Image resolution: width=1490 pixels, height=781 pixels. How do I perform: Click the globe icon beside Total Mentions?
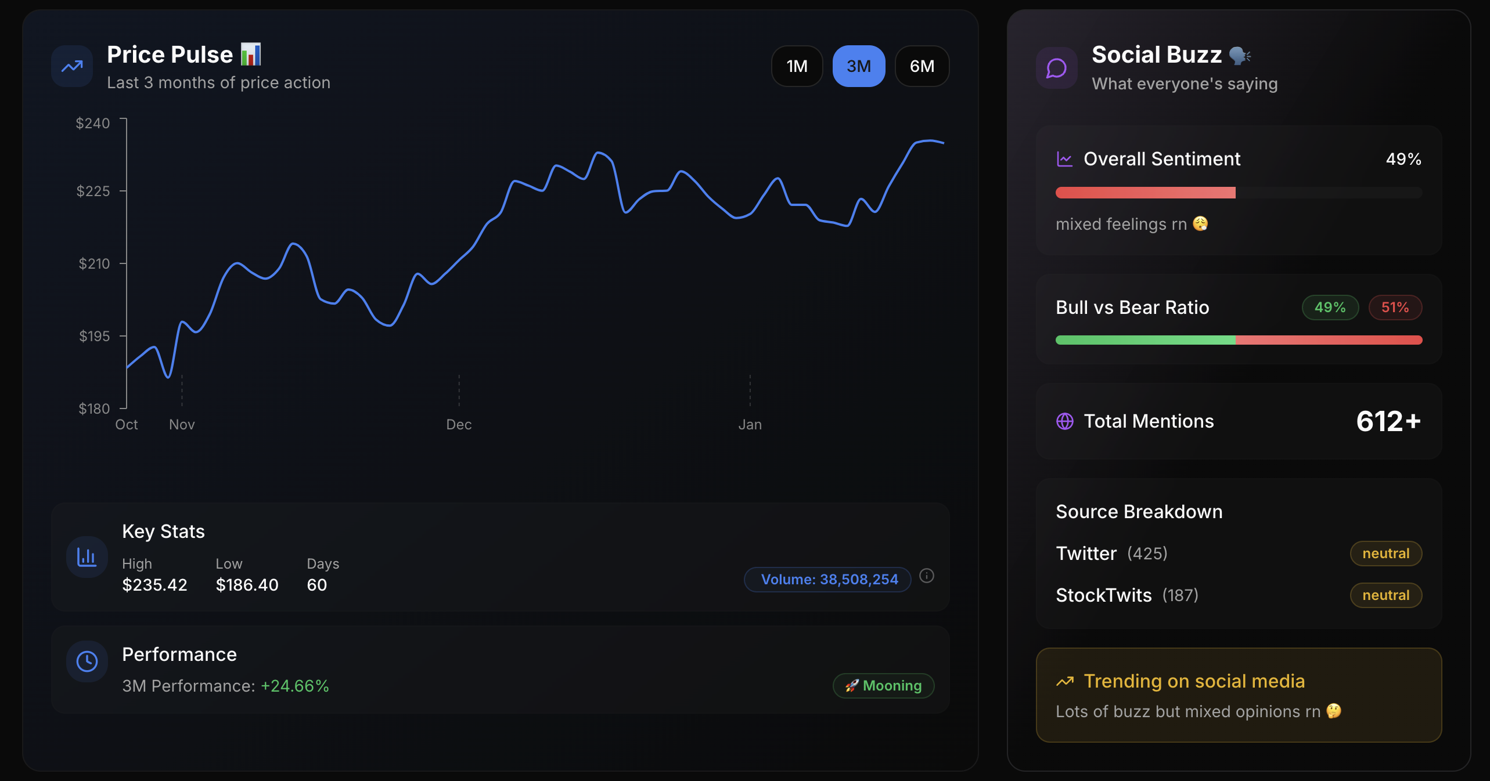click(x=1064, y=421)
